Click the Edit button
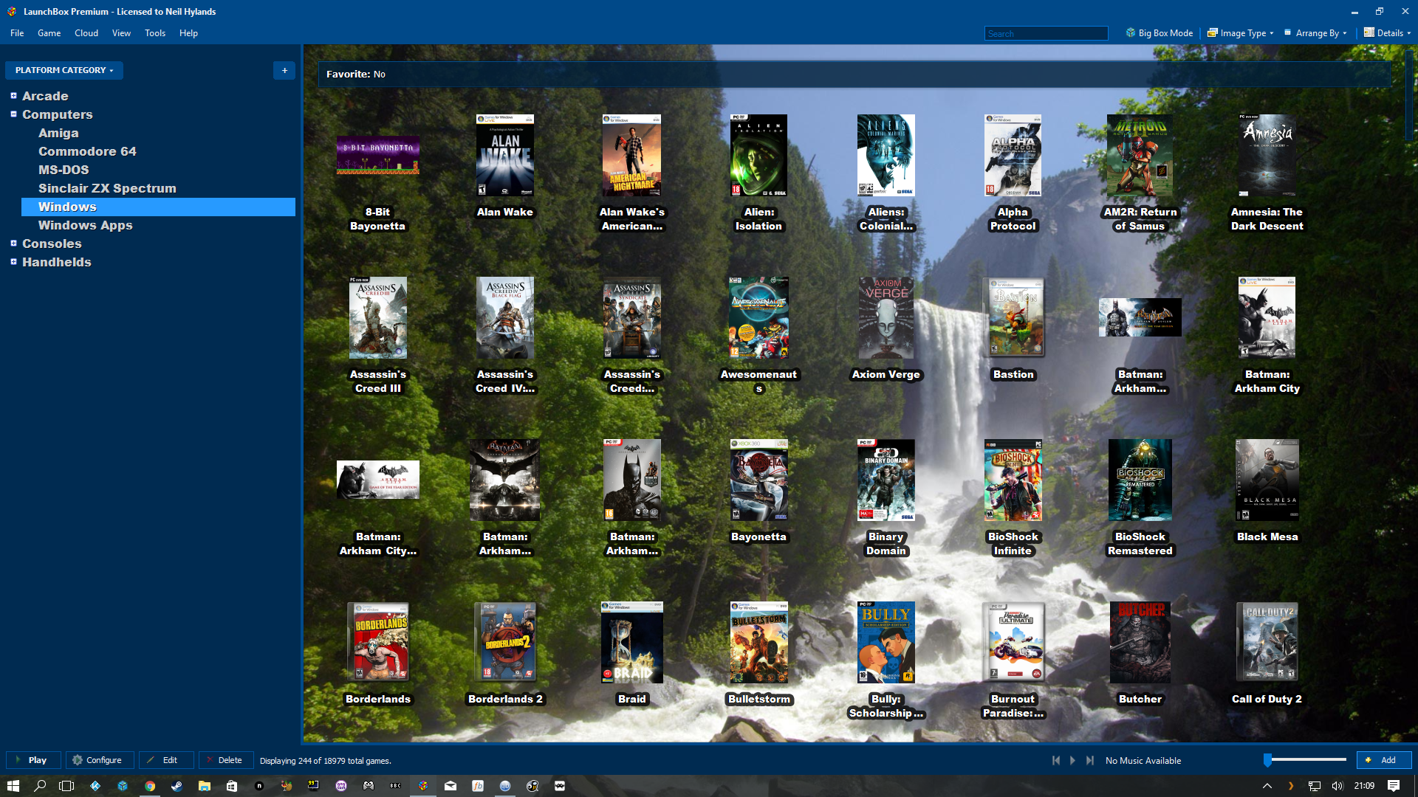 166,760
